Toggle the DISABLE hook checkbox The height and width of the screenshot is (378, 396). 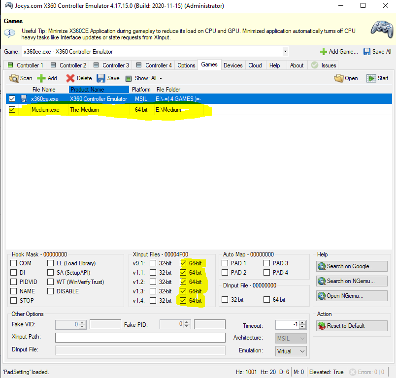tap(51, 291)
